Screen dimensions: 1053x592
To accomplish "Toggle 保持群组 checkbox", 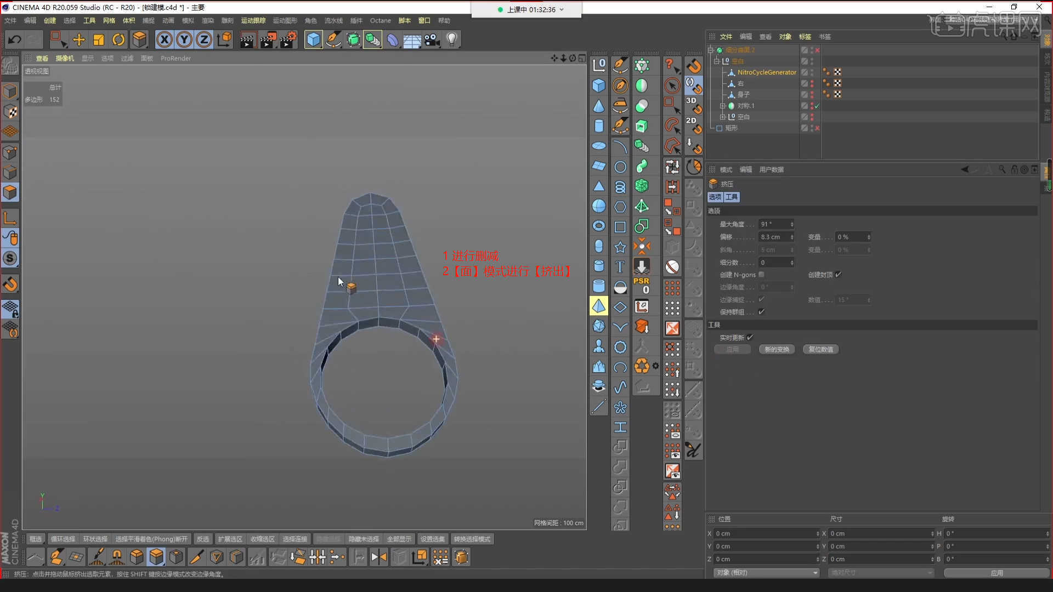I will point(761,312).
